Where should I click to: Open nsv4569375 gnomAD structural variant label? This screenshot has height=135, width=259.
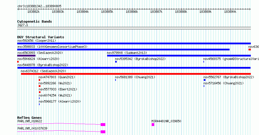pyautogui.click(x=231, y=59)
